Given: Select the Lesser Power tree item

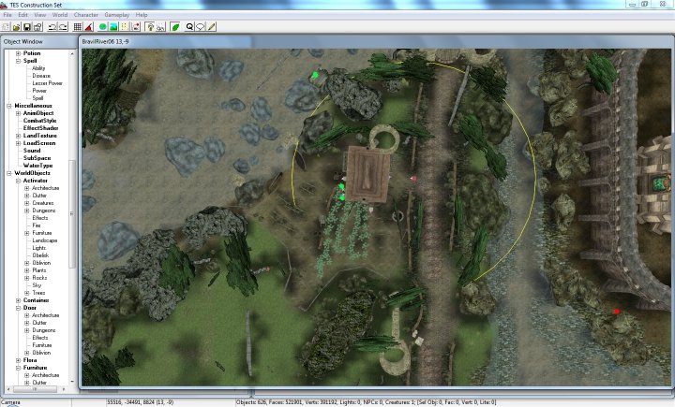Looking at the screenshot, I should pos(48,83).
